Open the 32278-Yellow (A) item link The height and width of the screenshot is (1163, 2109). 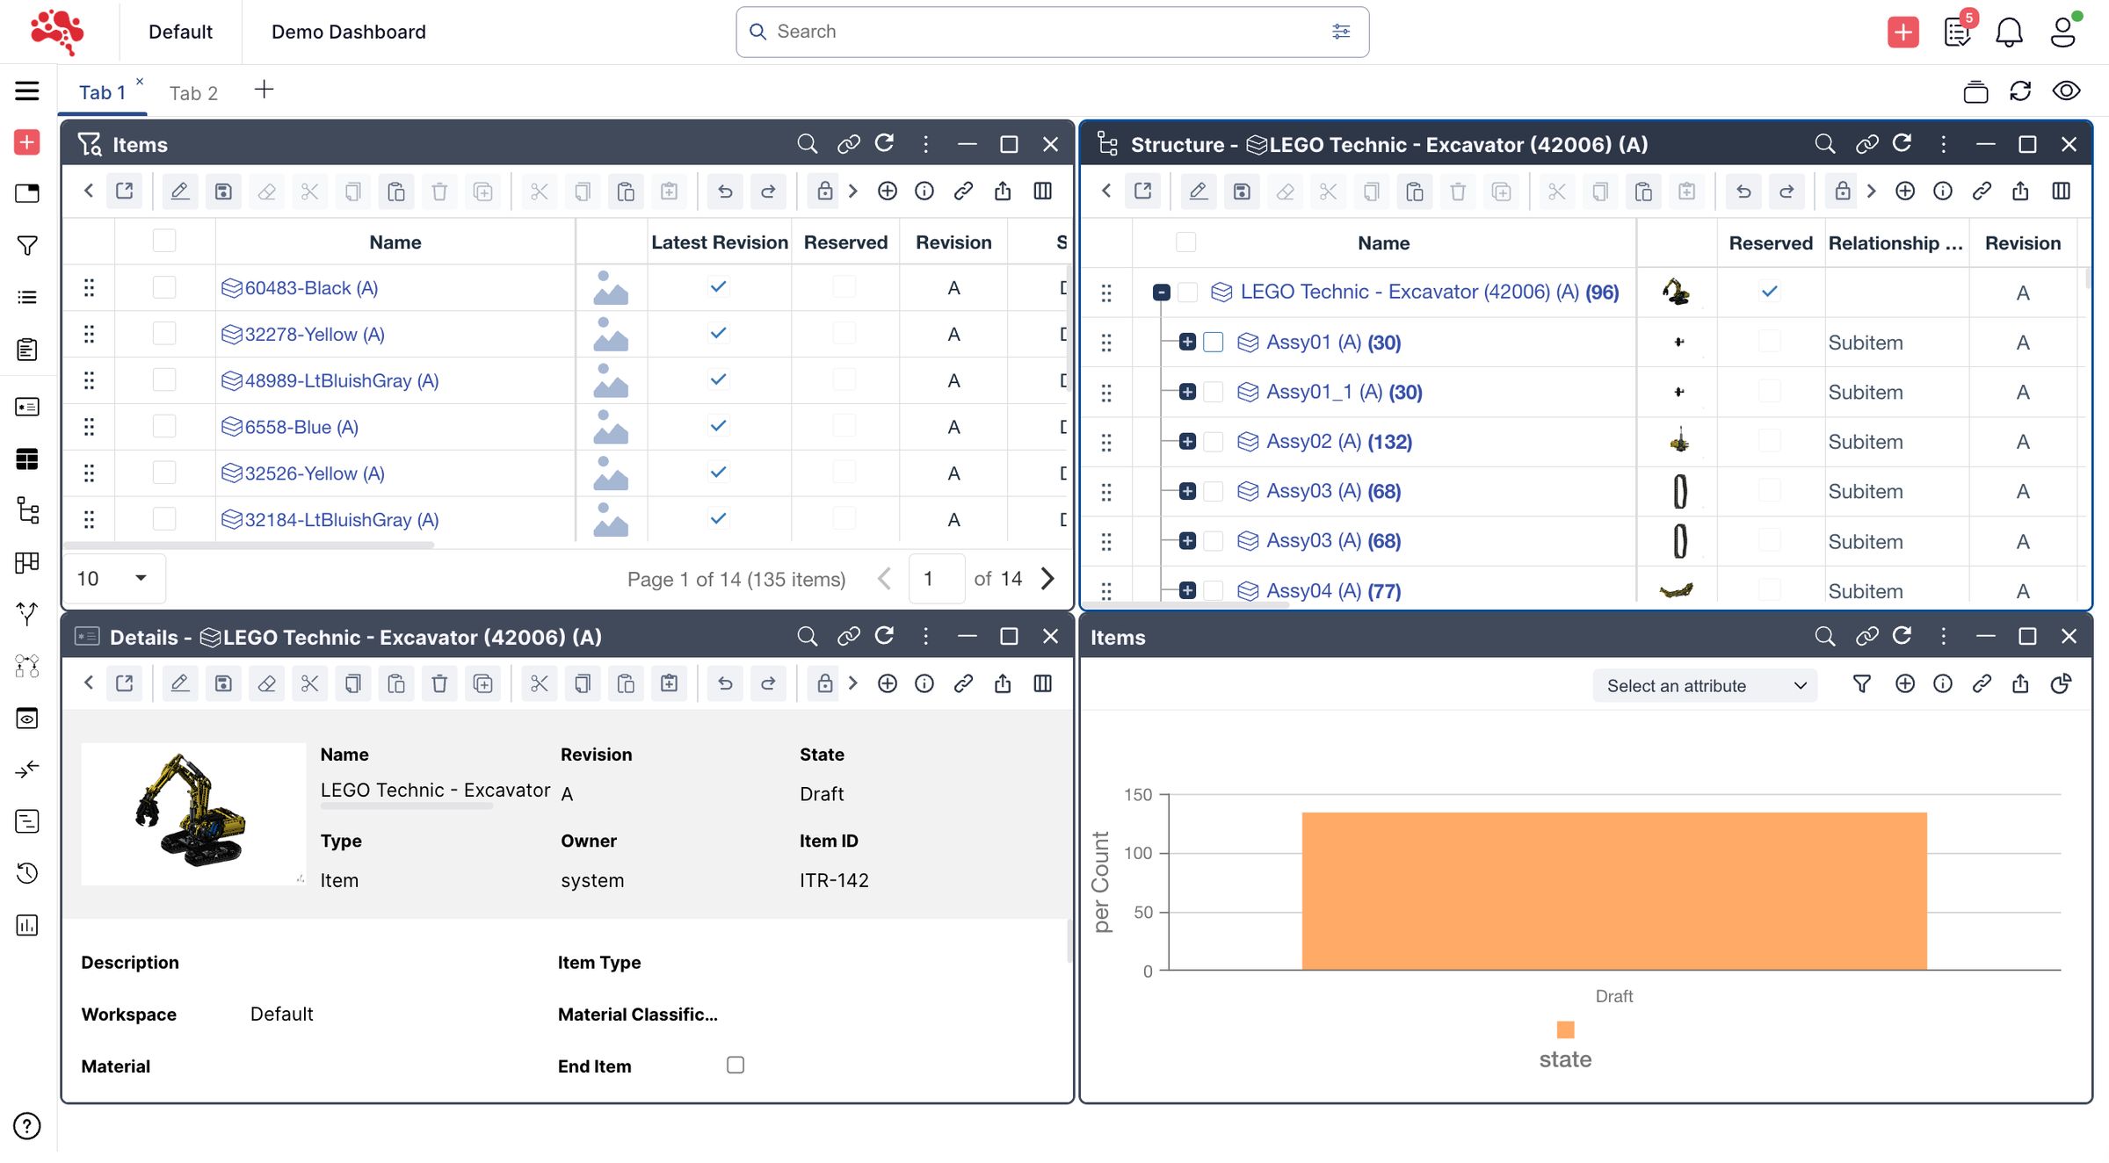point(314,335)
